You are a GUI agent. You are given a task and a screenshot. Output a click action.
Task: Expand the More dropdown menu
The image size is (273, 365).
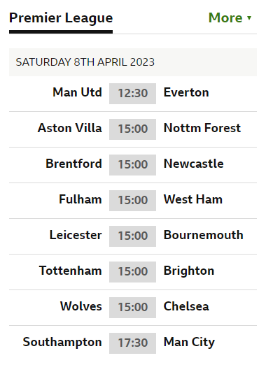(x=230, y=17)
